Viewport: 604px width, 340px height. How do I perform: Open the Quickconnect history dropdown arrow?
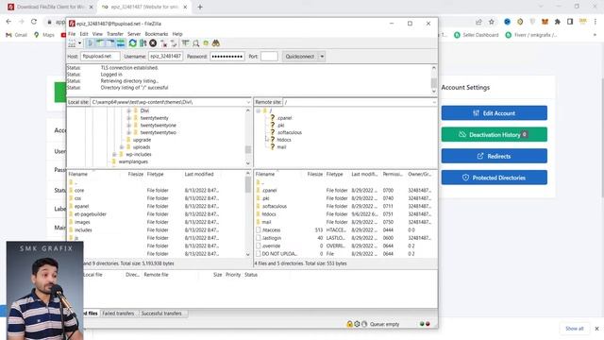click(x=322, y=57)
